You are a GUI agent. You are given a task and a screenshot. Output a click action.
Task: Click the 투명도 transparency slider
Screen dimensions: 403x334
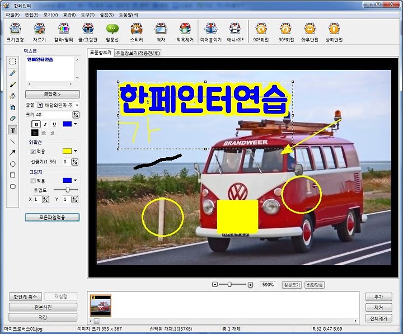tap(66, 190)
